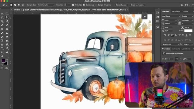Select the Clone Stamp tool
Image resolution: width=194 pixels, height=109 pixels.
tap(7, 33)
